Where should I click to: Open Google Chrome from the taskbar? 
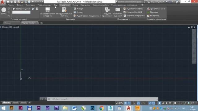click(x=101, y=108)
